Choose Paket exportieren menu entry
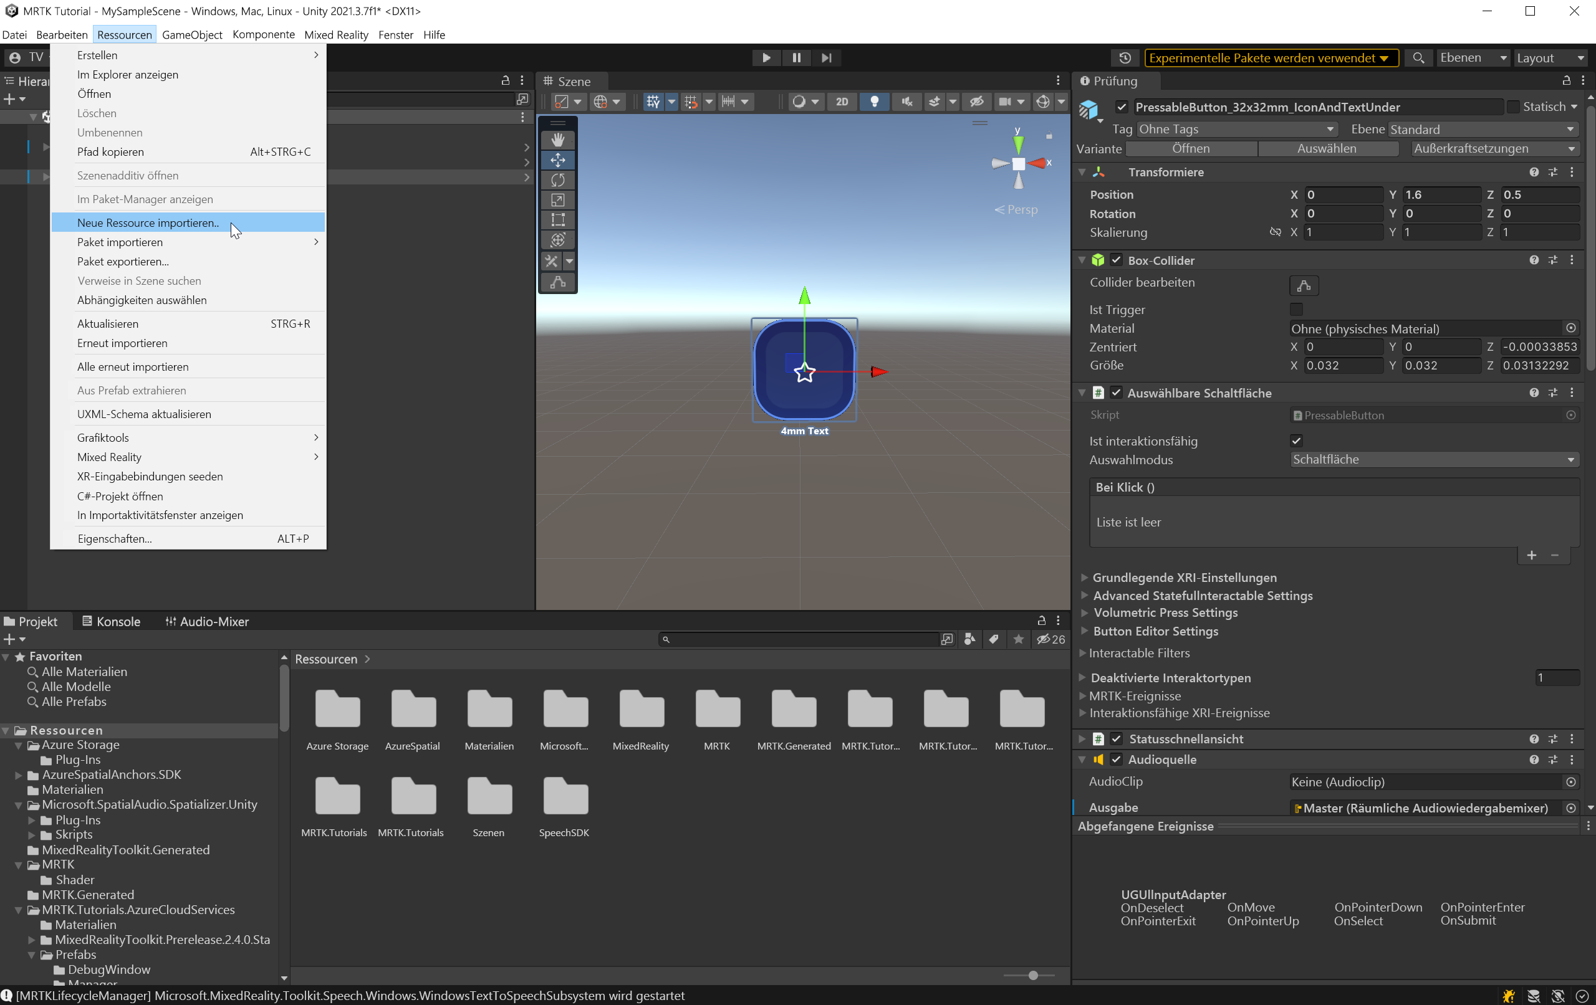The image size is (1596, 1005). click(x=123, y=261)
